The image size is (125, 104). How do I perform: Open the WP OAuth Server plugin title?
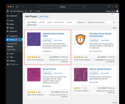coord(100,35)
